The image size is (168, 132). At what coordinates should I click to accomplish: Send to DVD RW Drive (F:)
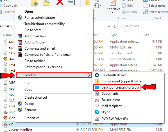tap(115, 119)
